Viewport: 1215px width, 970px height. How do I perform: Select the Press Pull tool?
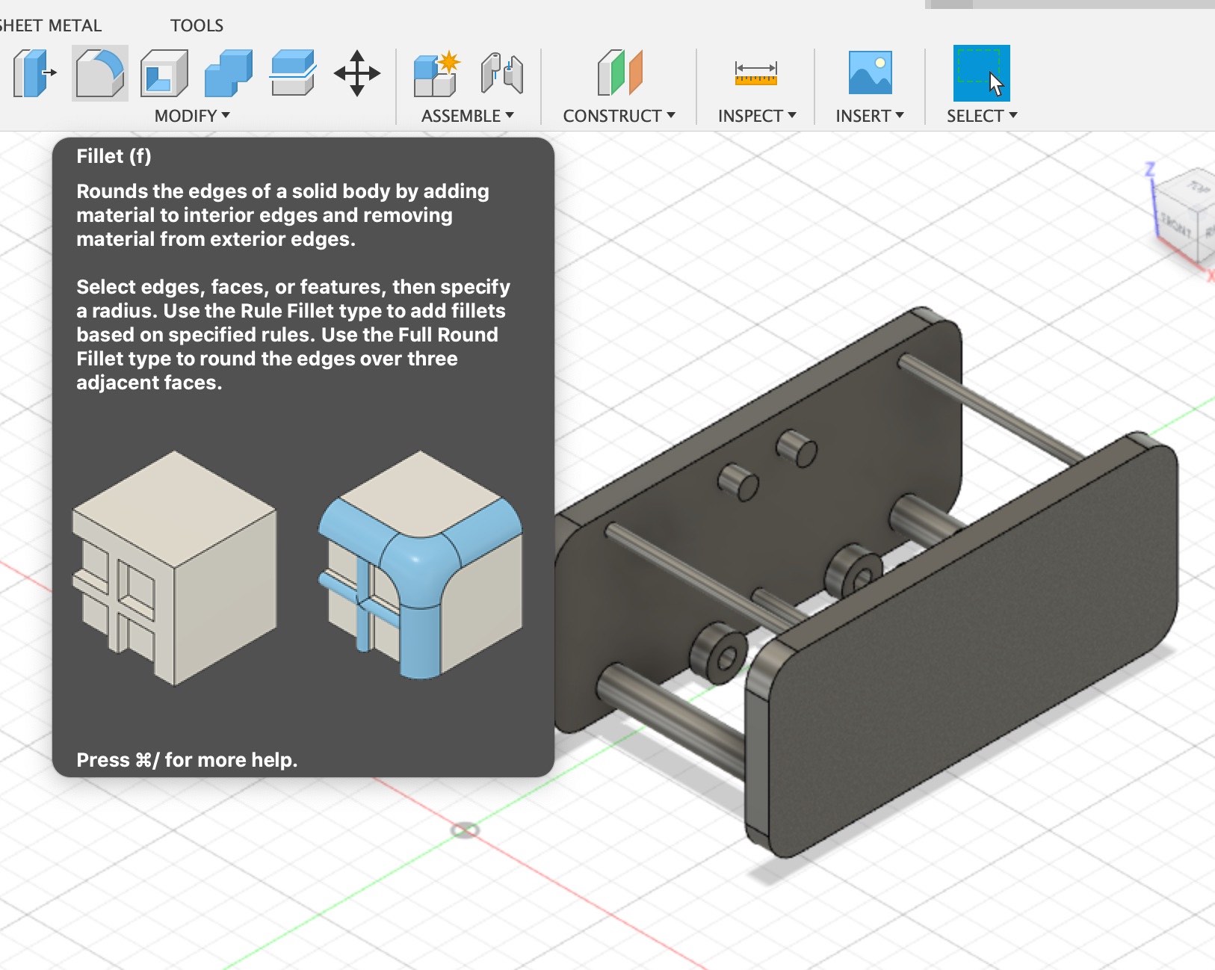[34, 73]
